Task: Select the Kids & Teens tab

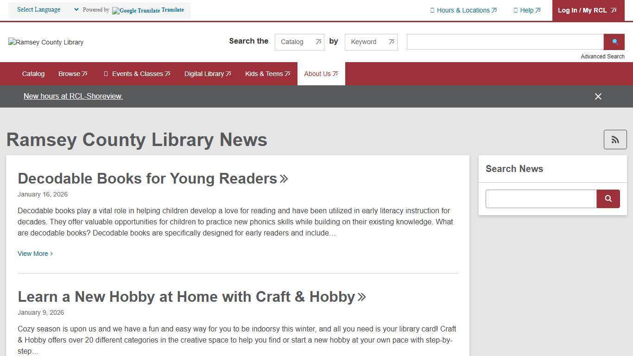Action: coord(267,73)
